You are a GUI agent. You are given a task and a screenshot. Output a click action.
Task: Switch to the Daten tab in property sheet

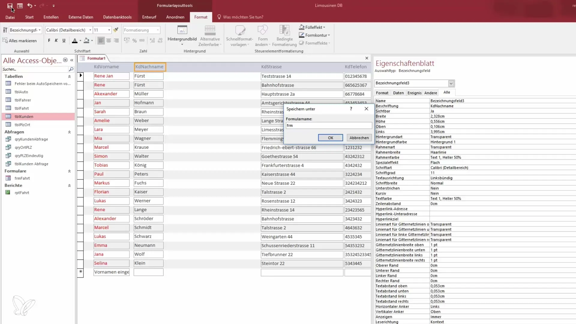(x=398, y=93)
